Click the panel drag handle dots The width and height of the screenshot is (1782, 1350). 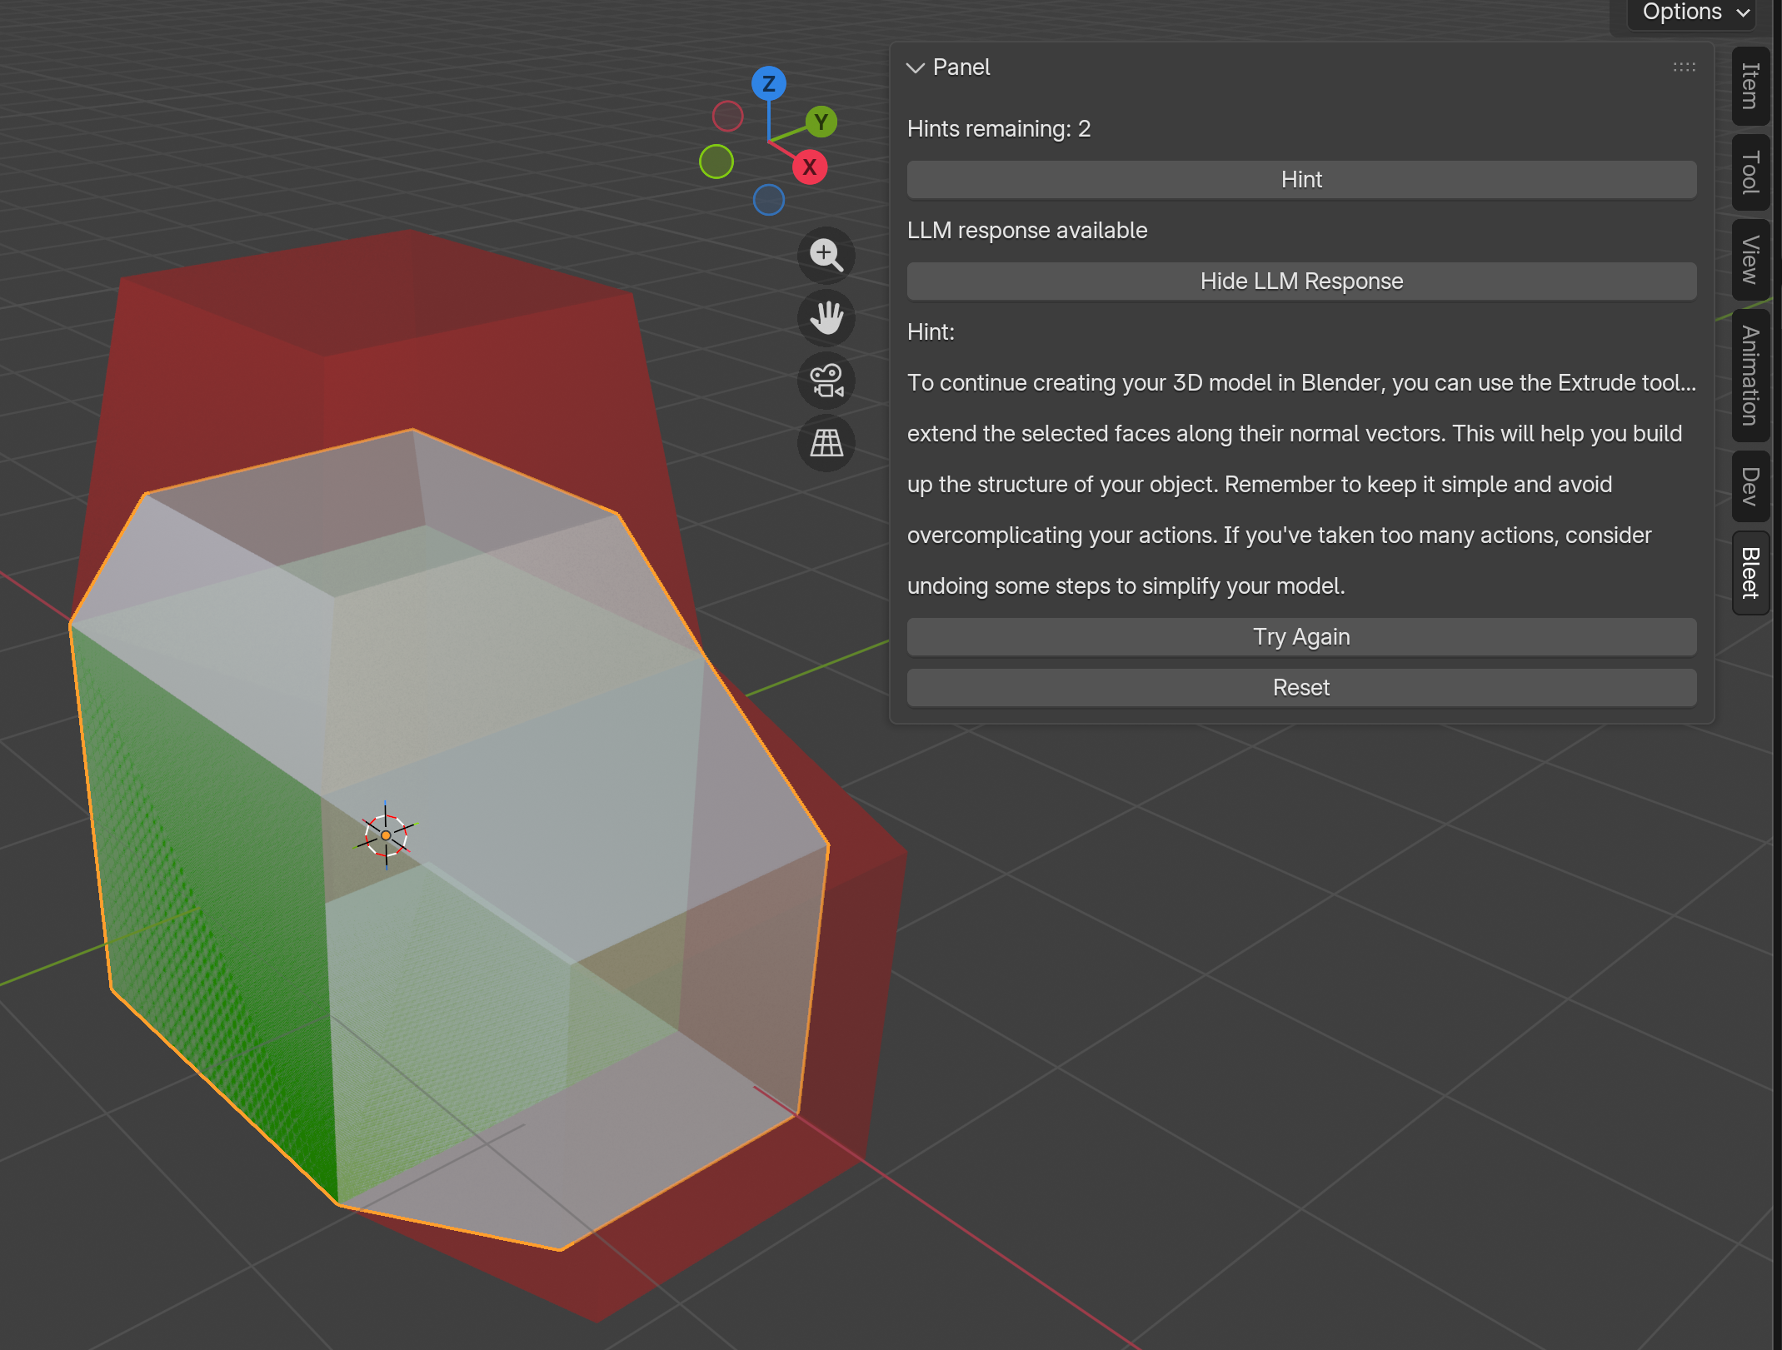pos(1684,67)
